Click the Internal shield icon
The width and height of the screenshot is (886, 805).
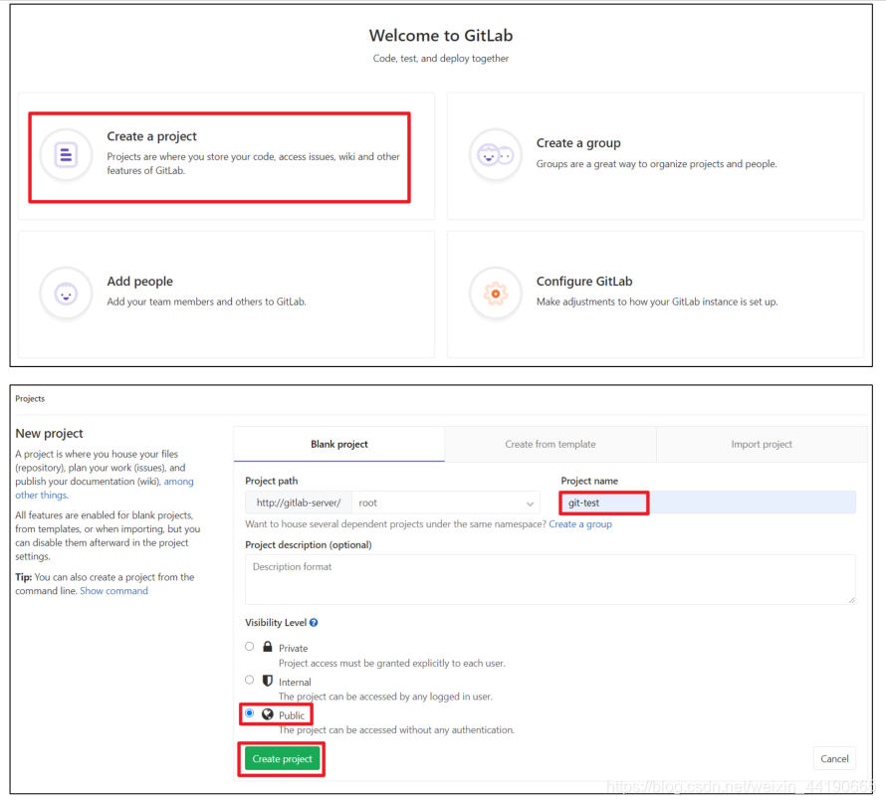[x=268, y=681]
